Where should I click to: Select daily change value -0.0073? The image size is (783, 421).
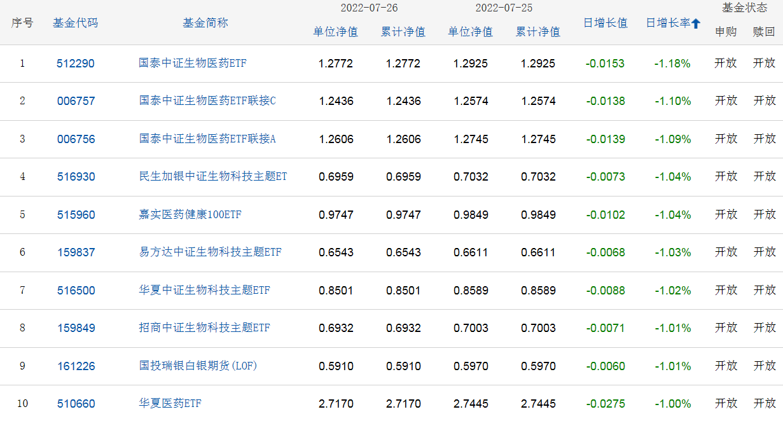(x=606, y=177)
